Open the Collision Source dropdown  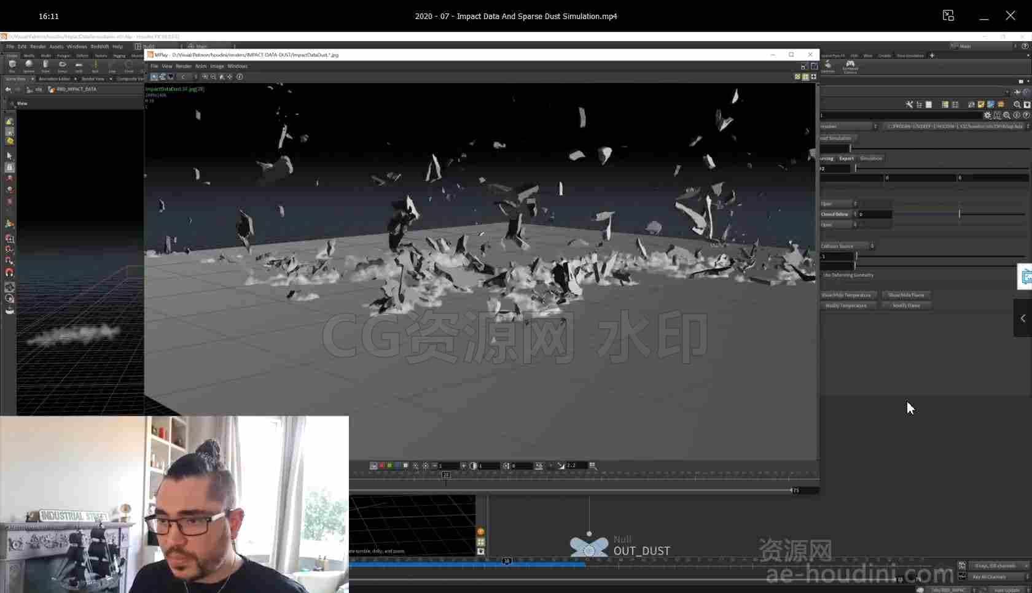[847, 246]
